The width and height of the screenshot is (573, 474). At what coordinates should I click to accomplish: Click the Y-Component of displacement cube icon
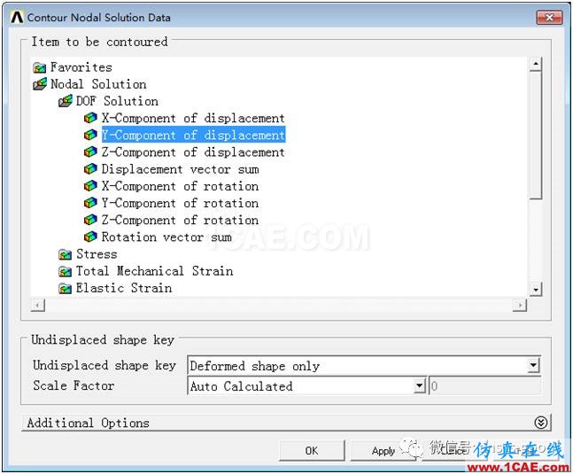tap(90, 135)
